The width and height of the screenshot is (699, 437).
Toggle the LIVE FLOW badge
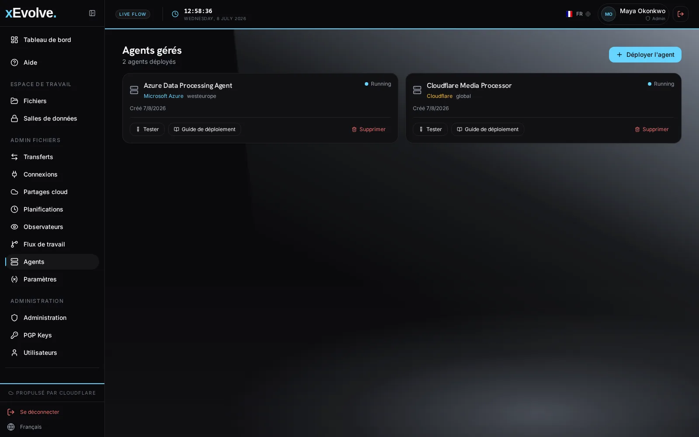click(x=133, y=14)
